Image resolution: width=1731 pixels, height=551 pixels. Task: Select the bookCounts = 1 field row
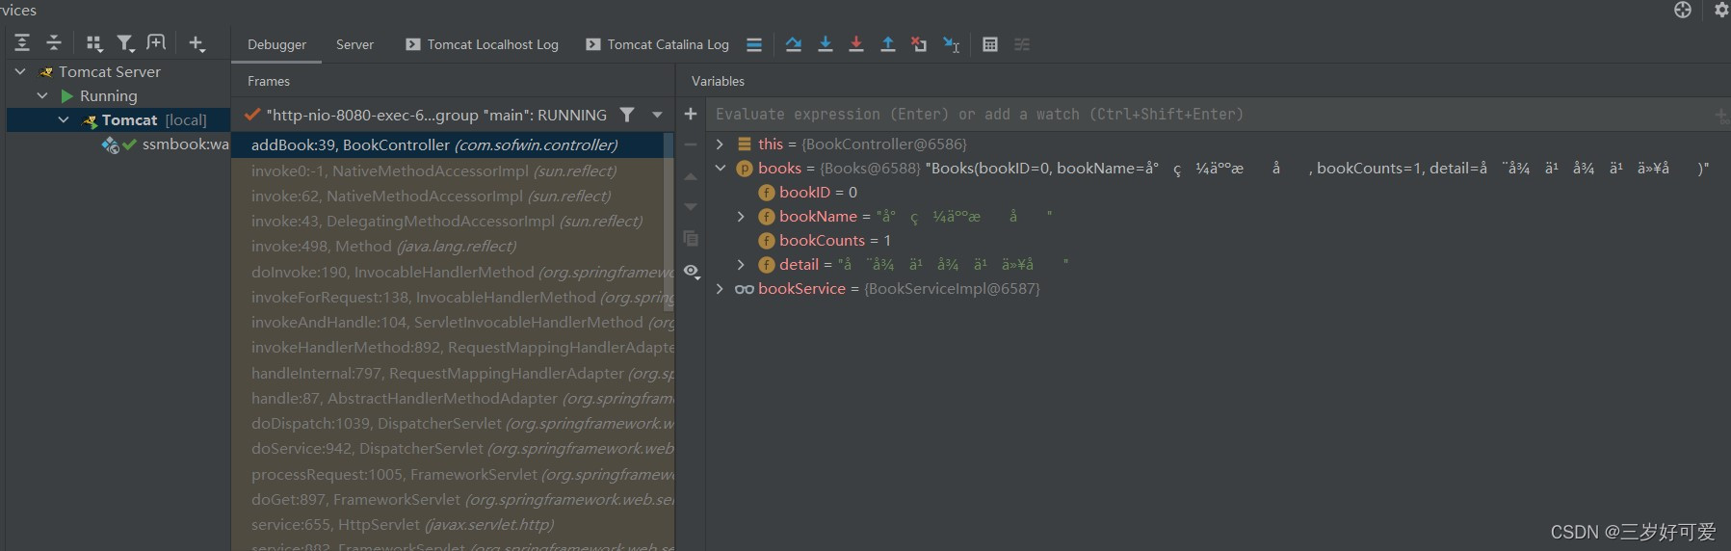[825, 240]
